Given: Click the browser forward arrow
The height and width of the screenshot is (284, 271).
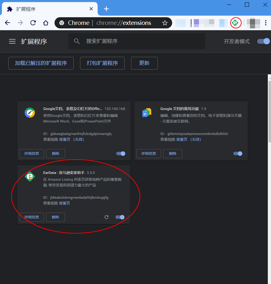Looking at the screenshot, I should tap(20, 23).
